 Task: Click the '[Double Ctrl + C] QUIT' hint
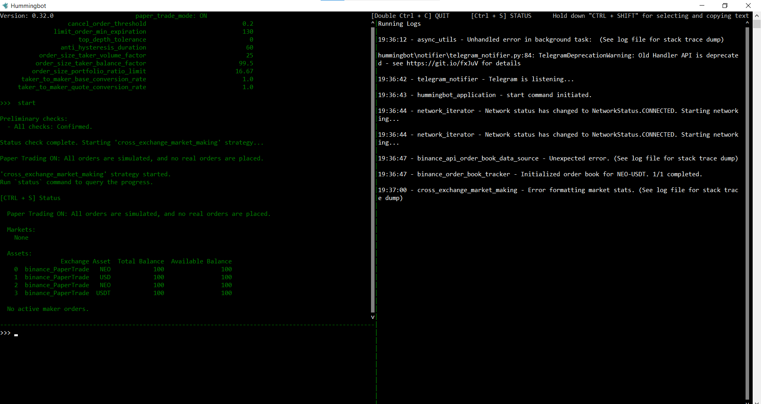pyautogui.click(x=410, y=16)
